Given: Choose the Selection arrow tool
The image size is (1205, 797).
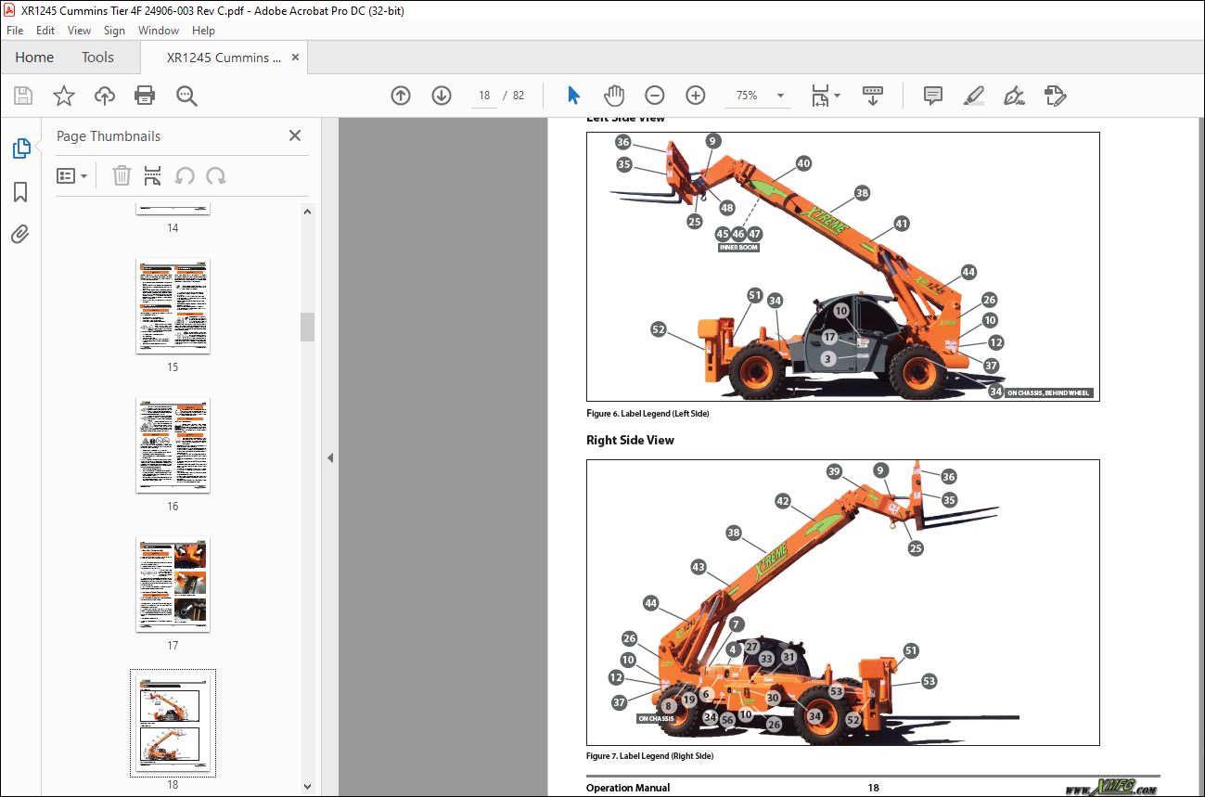Looking at the screenshot, I should pos(573,96).
